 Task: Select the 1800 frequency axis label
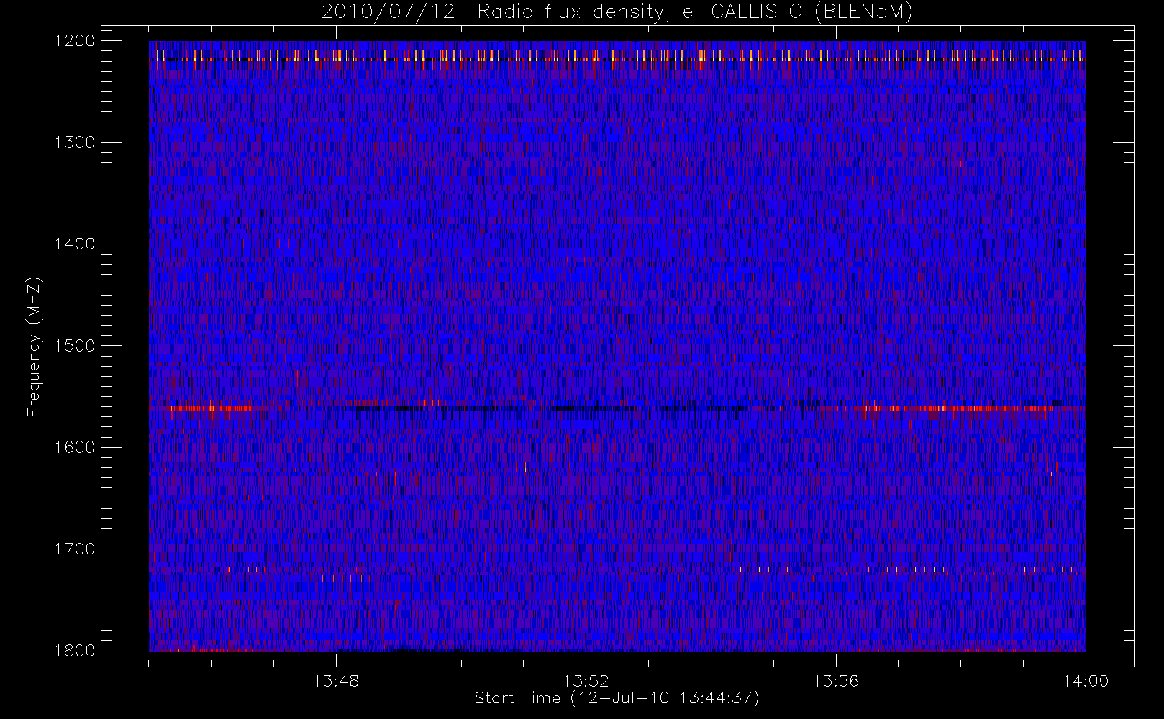(75, 651)
